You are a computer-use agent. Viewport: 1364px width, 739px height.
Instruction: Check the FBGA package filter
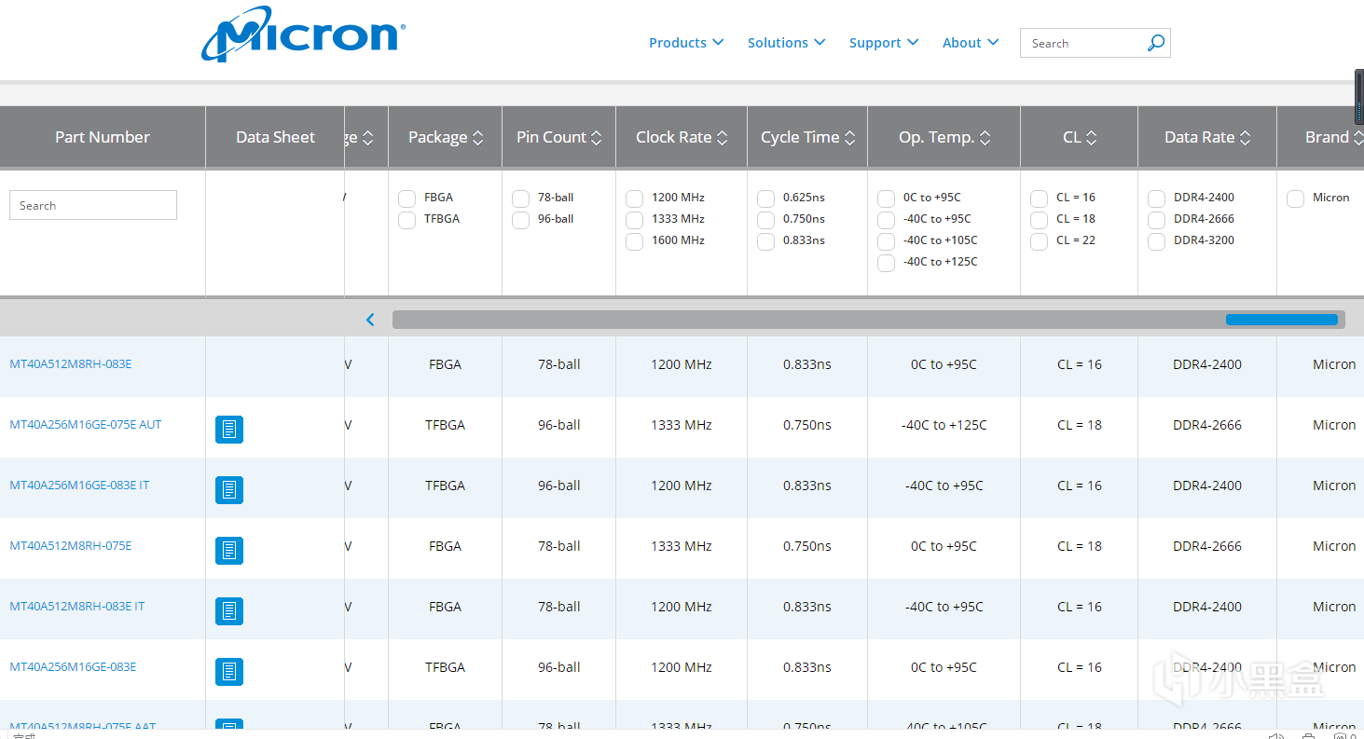tap(406, 198)
